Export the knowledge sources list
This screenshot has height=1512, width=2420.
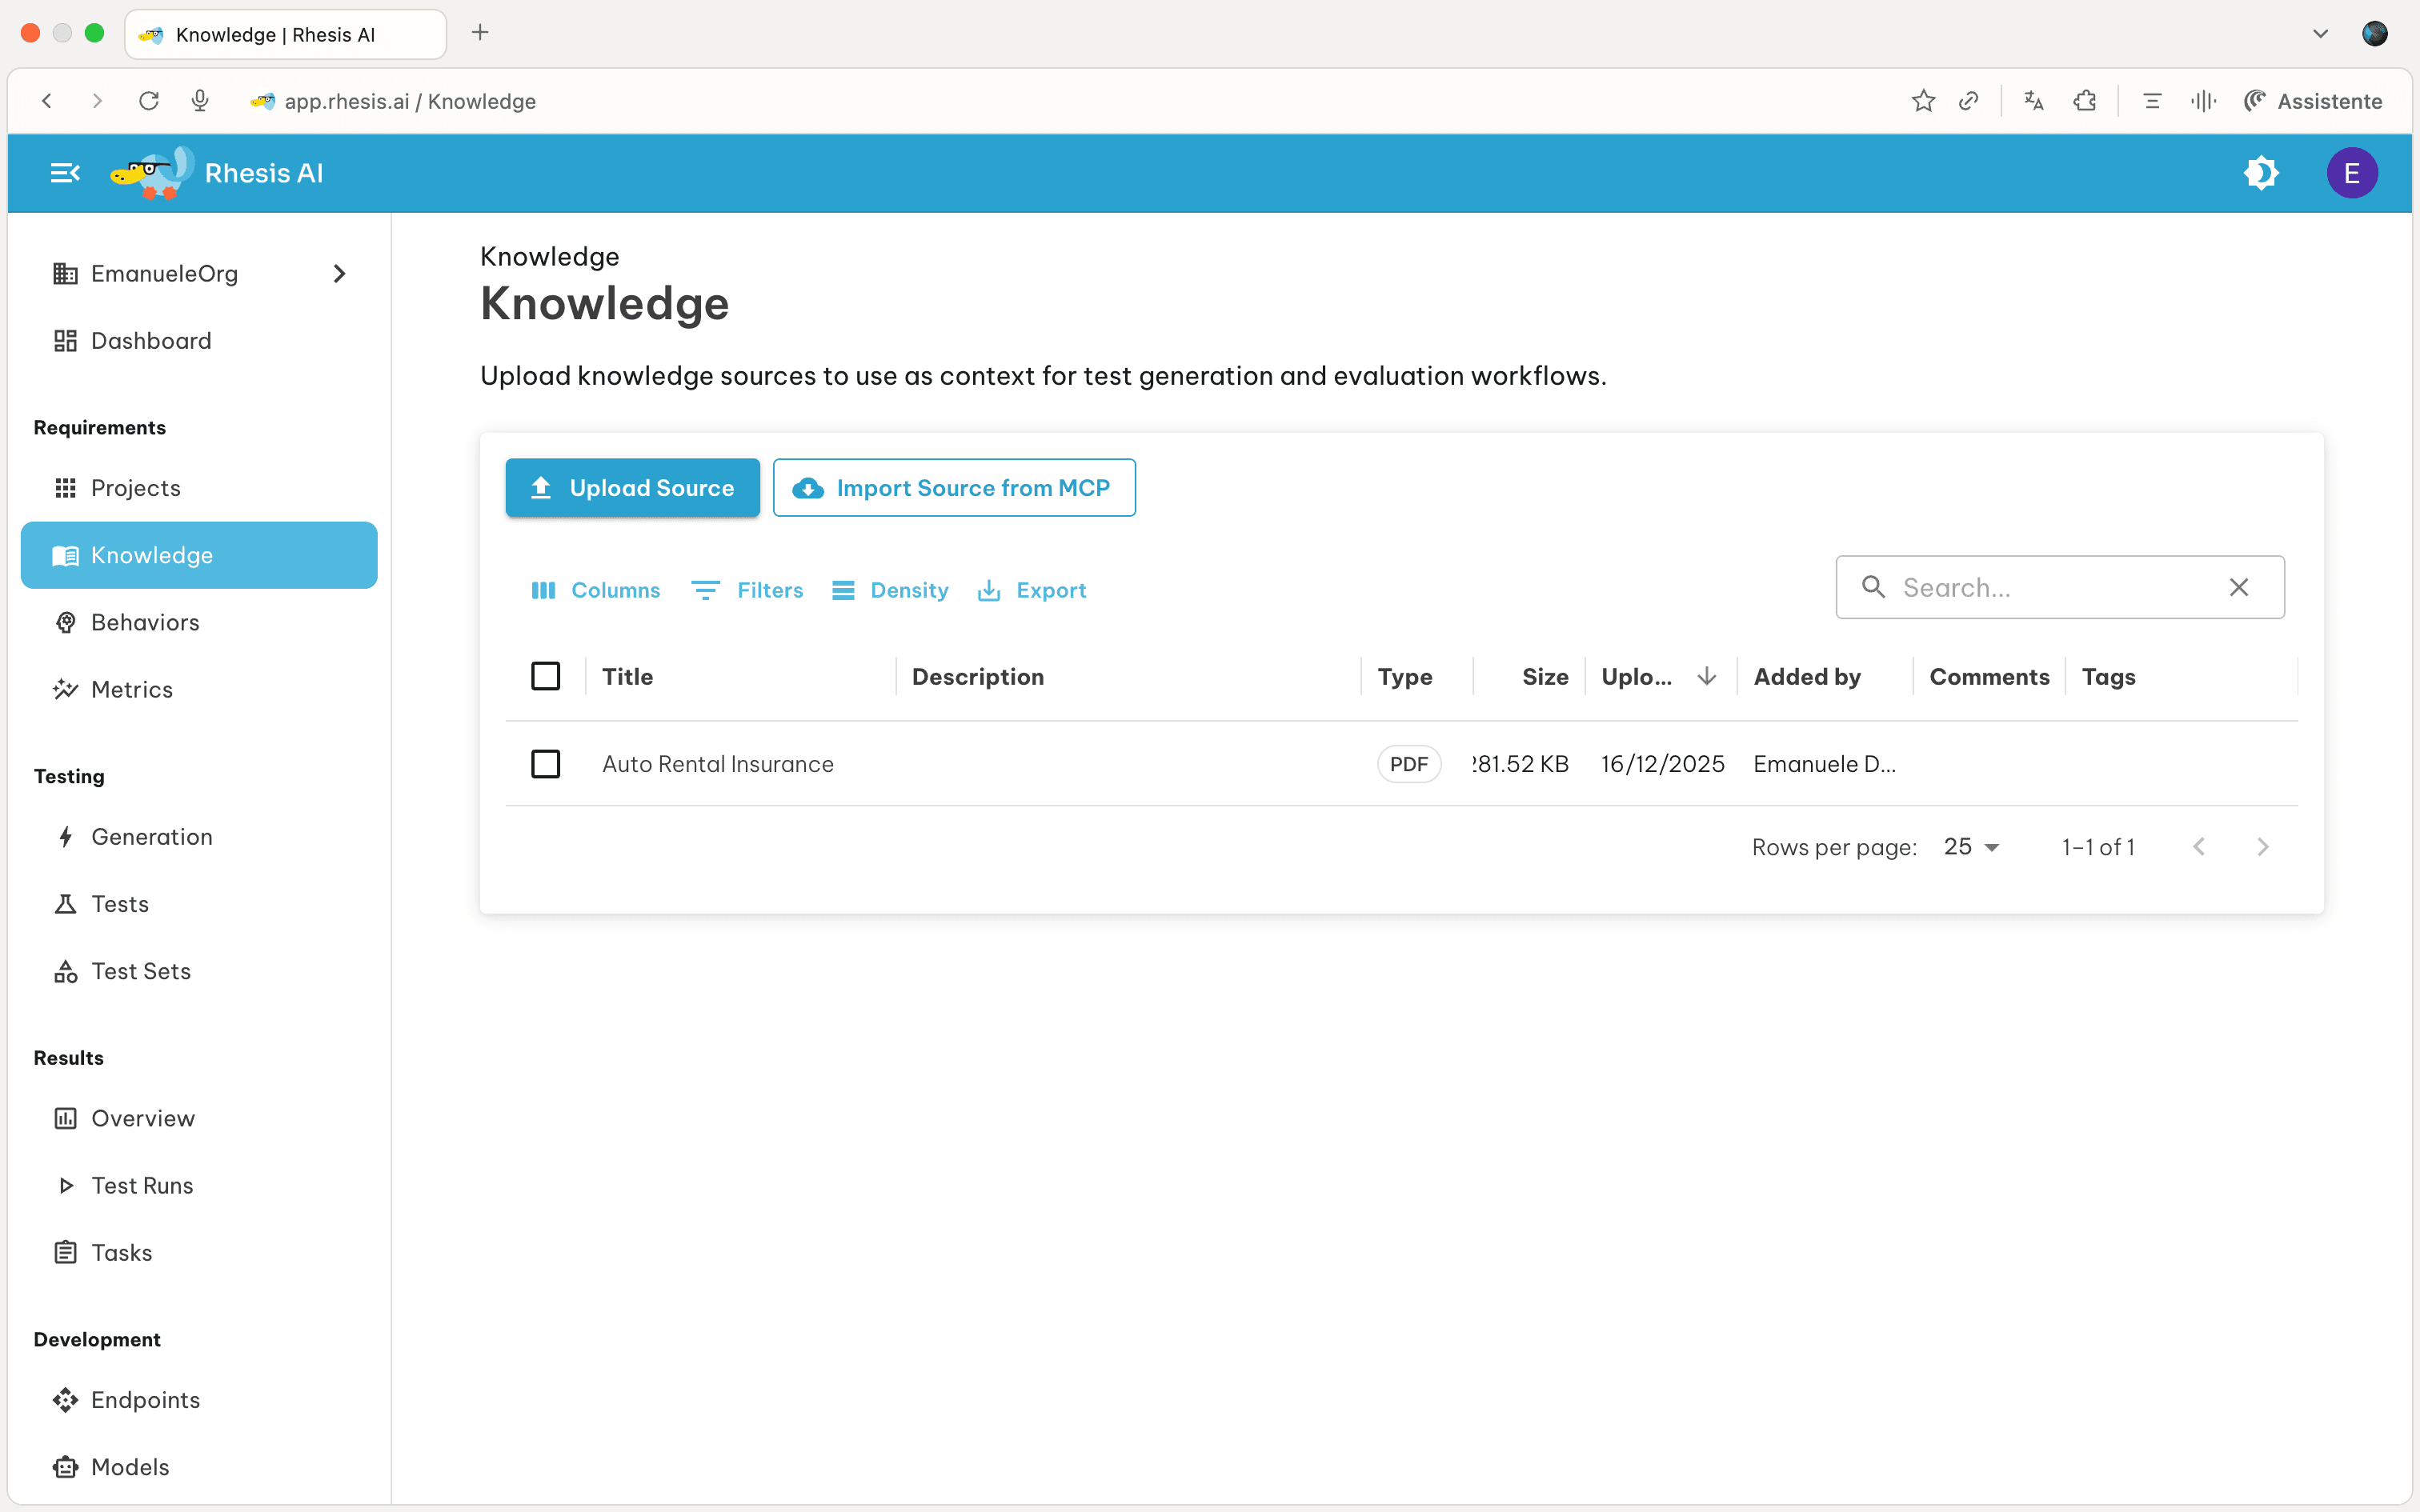click(1031, 590)
